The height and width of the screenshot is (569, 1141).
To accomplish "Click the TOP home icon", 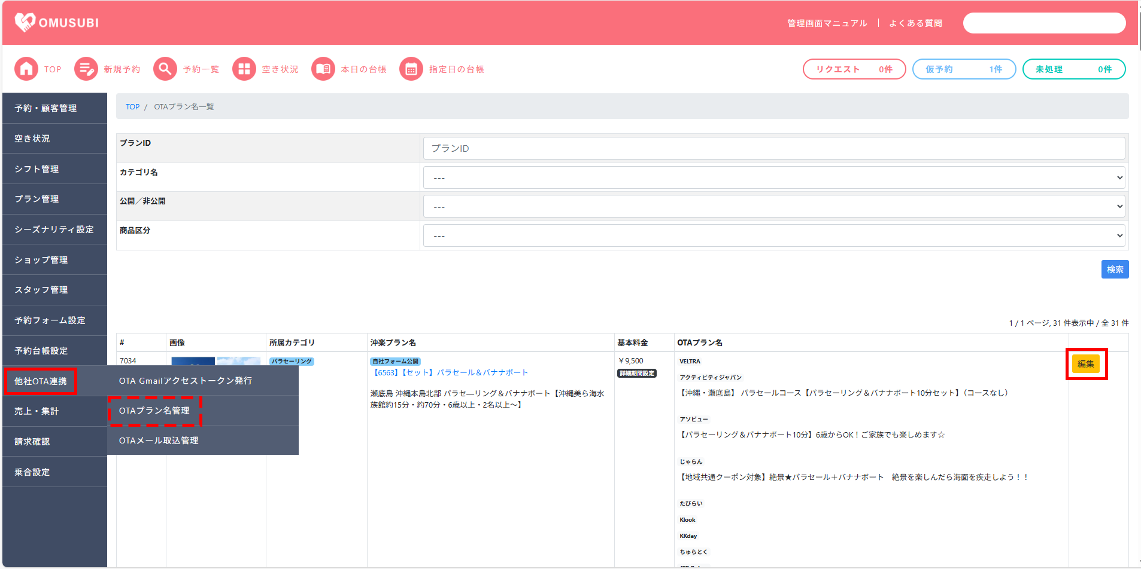I will [x=26, y=69].
